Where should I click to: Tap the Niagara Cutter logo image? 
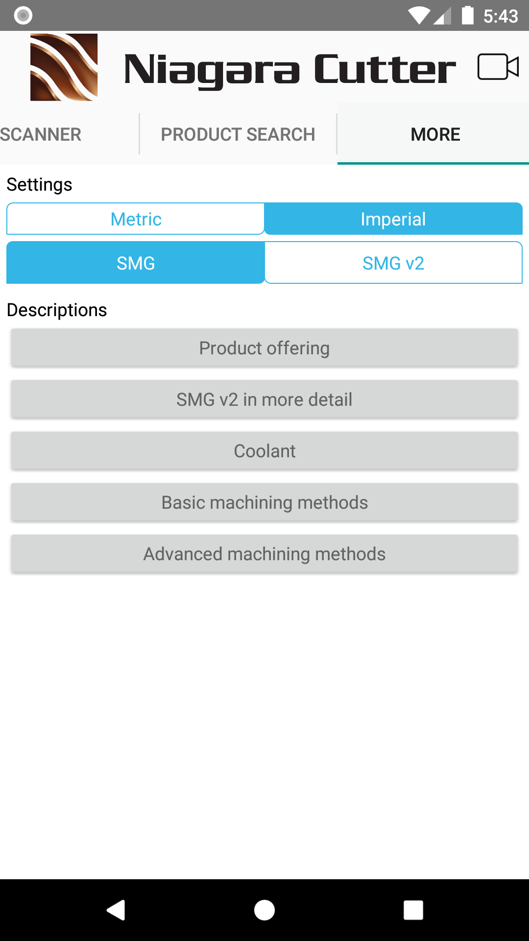click(64, 67)
